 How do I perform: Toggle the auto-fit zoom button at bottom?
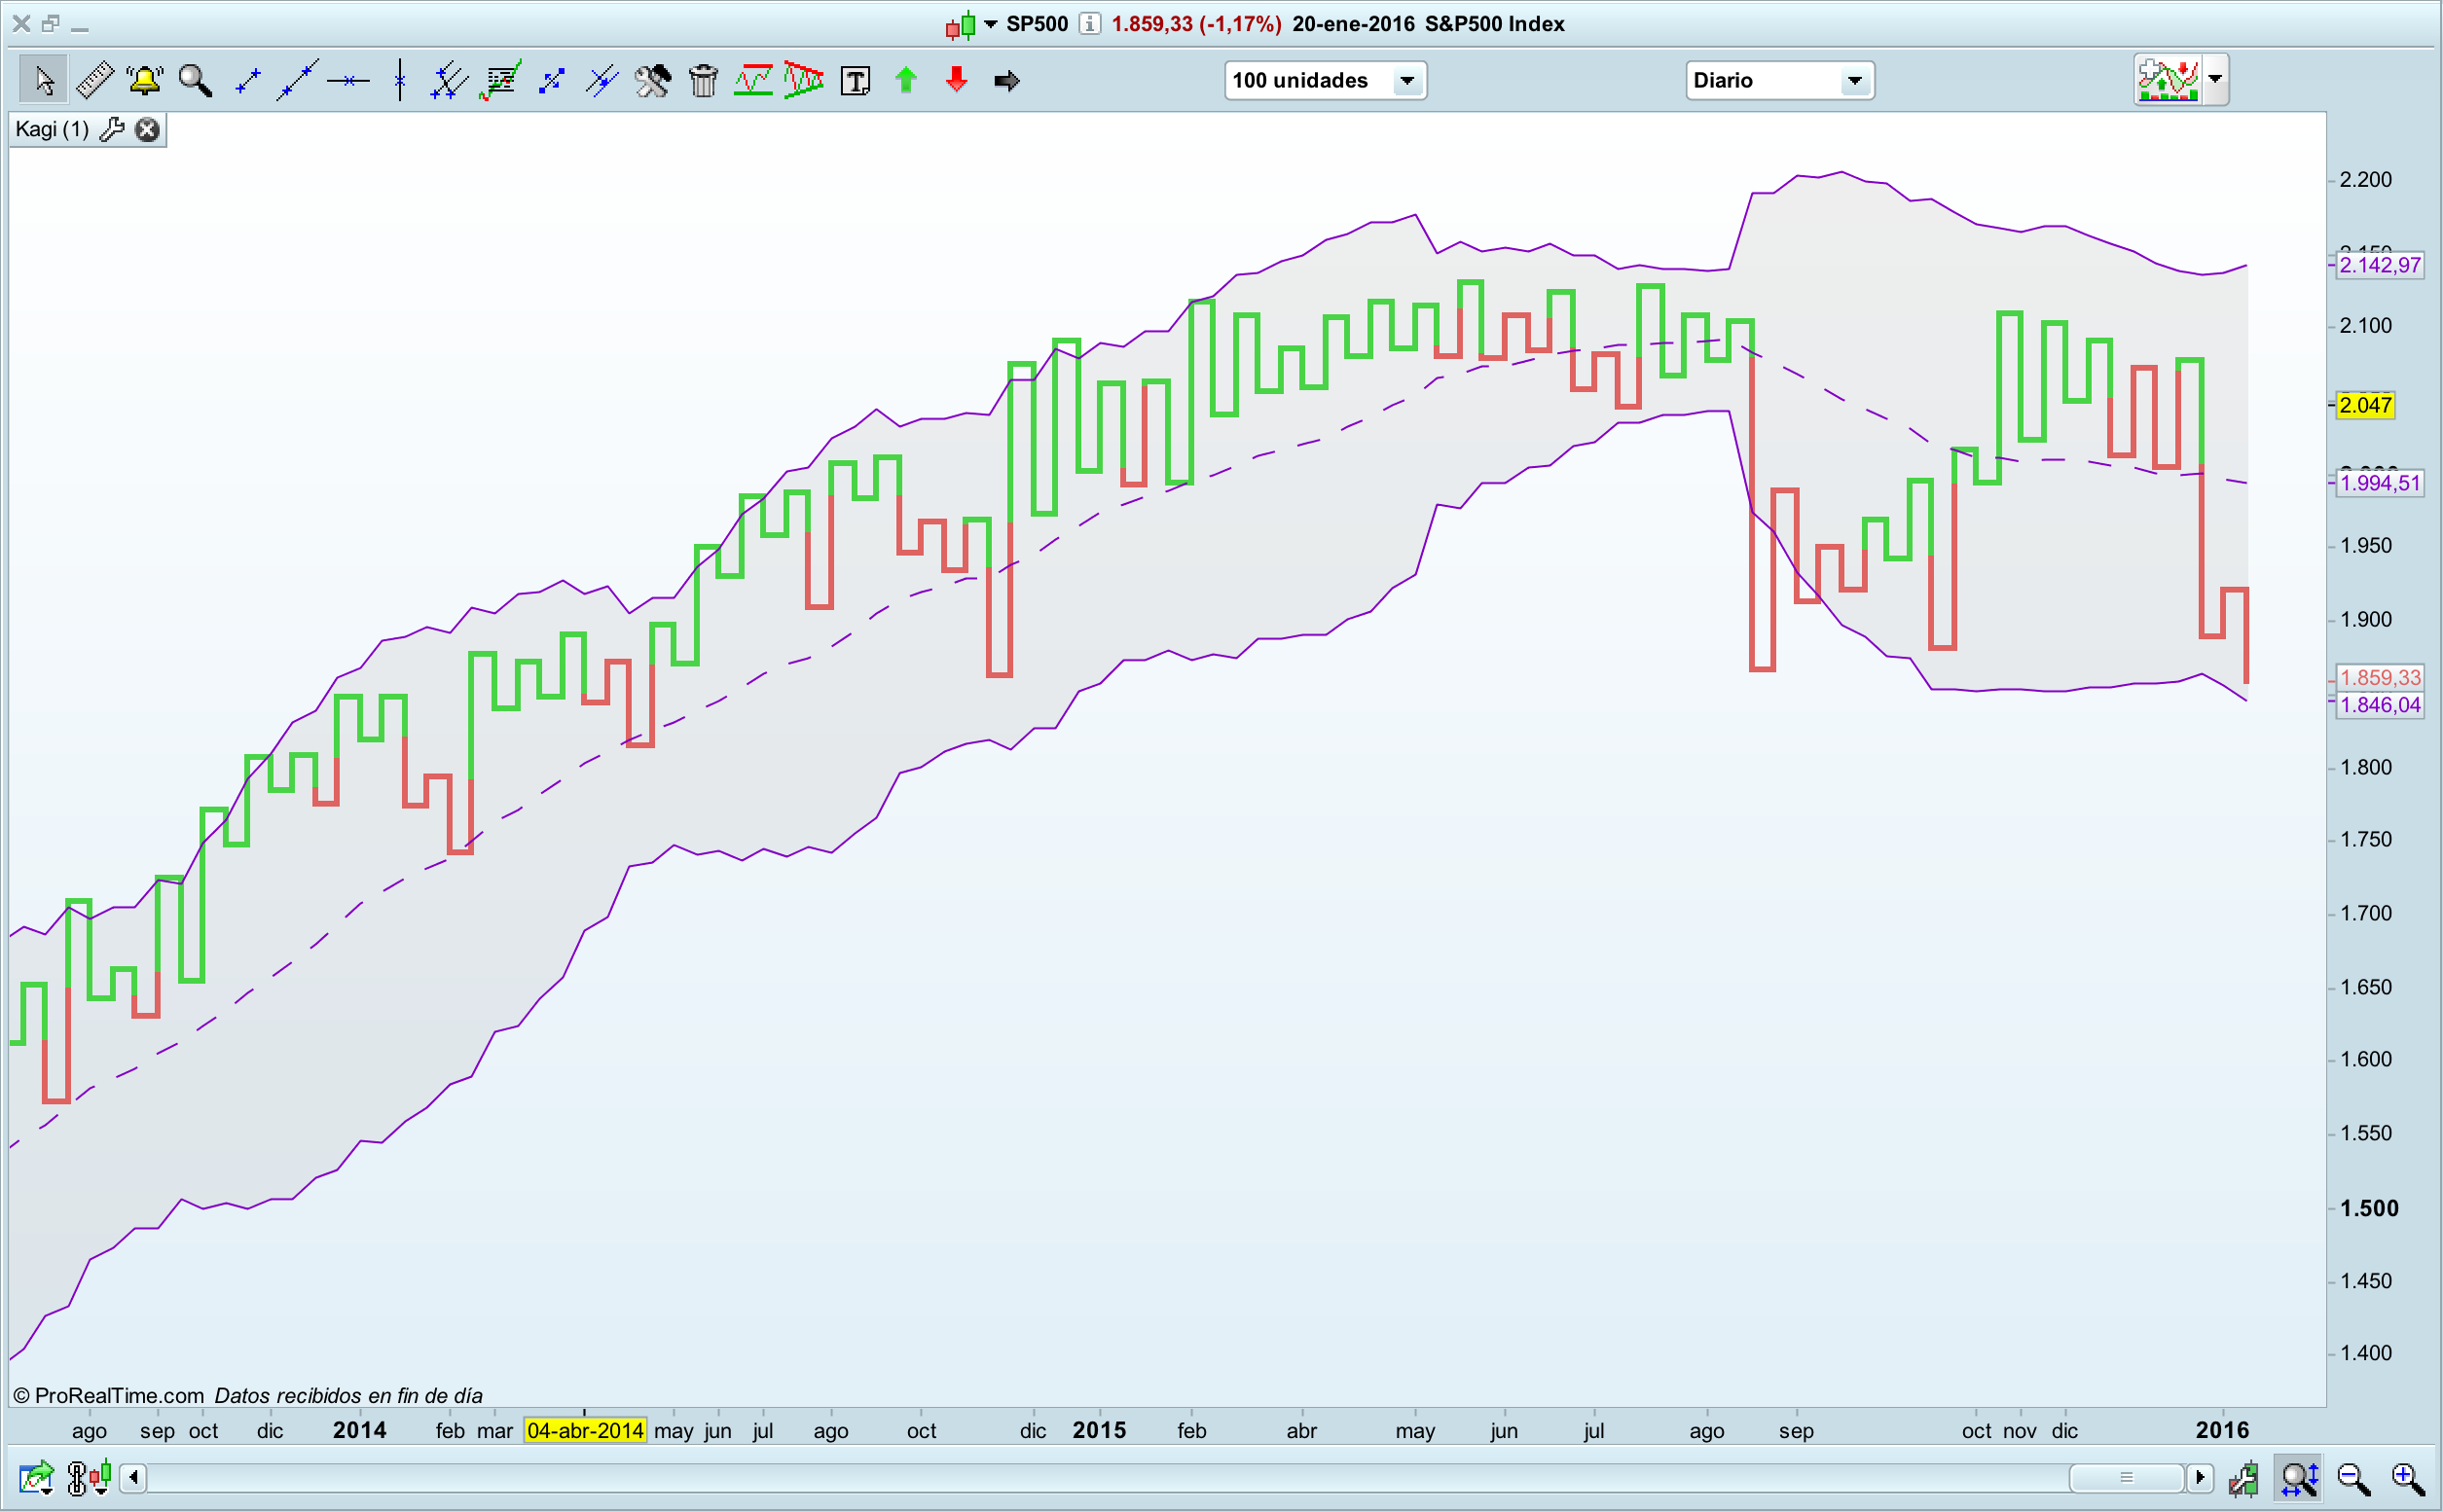[2300, 1477]
